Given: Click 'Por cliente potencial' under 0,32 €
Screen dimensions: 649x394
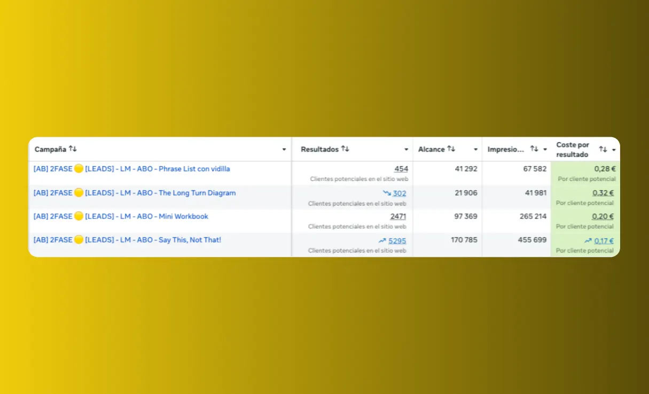Looking at the screenshot, I should 585,203.
